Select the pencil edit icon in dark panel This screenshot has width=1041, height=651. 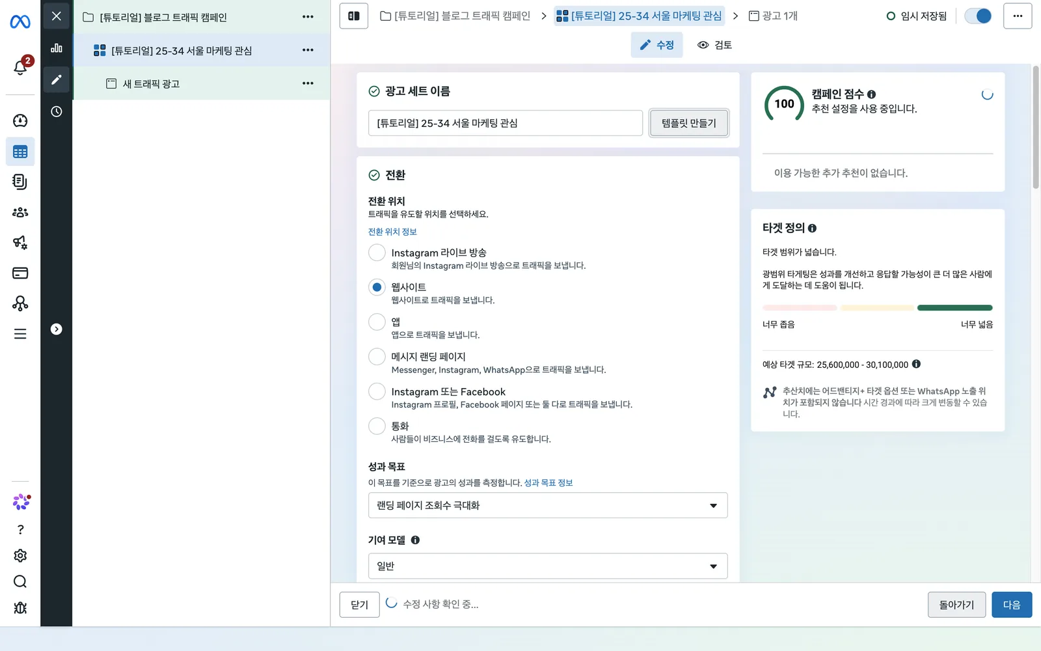[57, 79]
